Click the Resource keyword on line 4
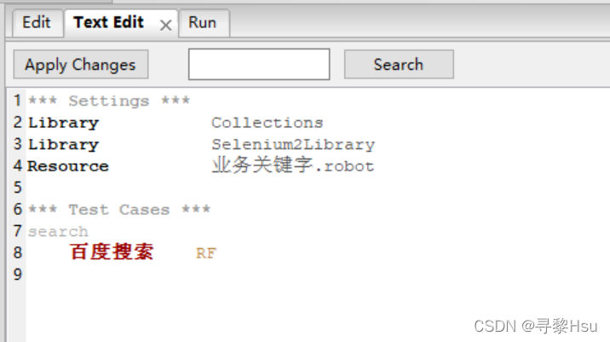The height and width of the screenshot is (342, 610). pyautogui.click(x=68, y=166)
